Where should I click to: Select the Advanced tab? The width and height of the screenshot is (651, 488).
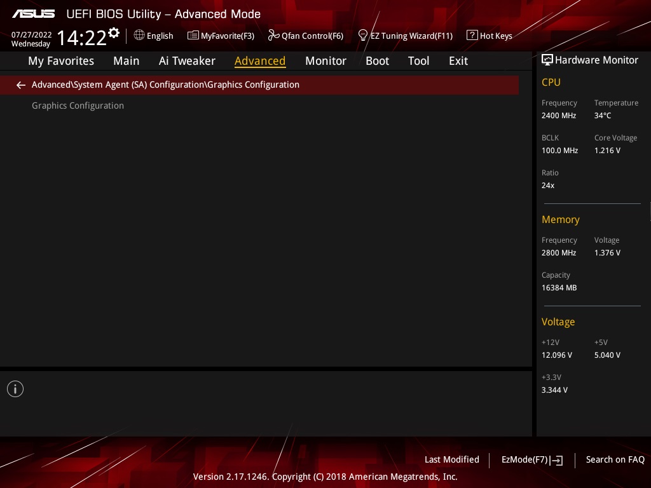260,61
